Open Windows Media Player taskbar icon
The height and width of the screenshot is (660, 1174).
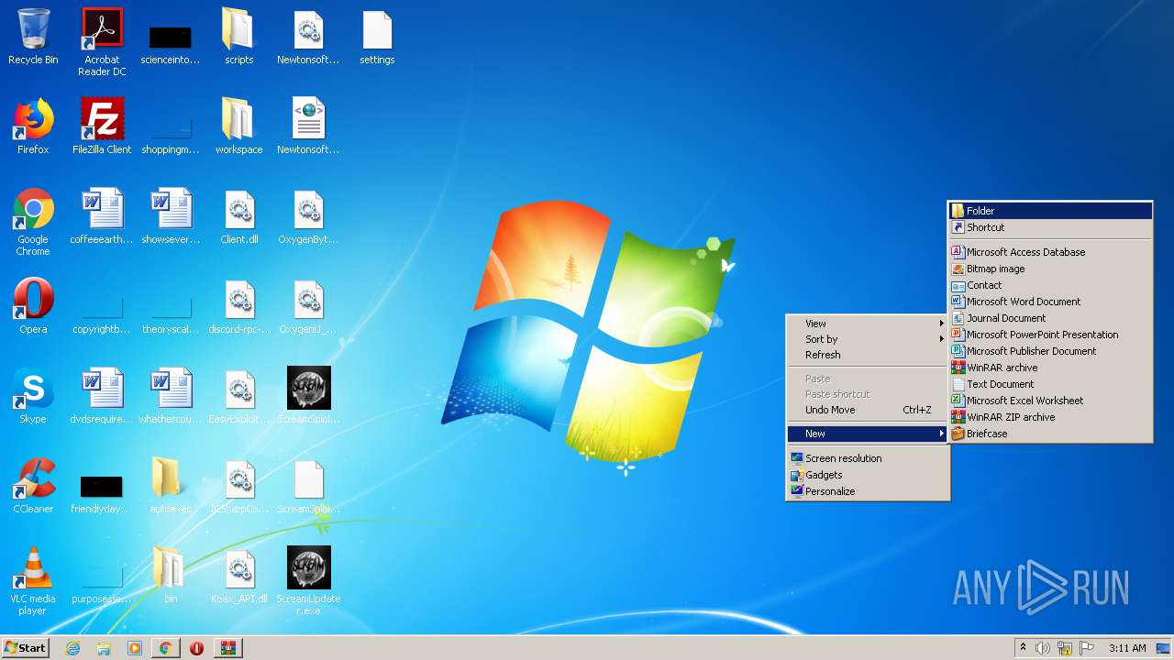135,648
